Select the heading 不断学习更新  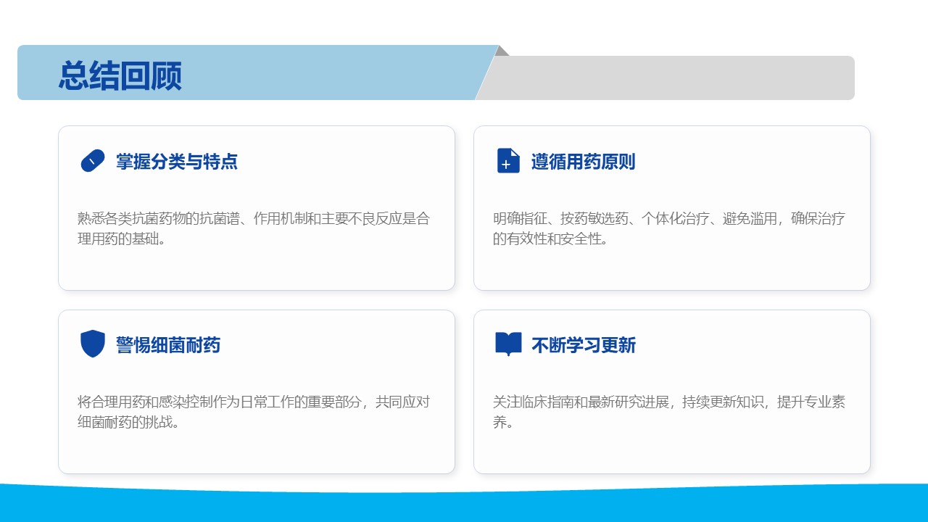583,345
